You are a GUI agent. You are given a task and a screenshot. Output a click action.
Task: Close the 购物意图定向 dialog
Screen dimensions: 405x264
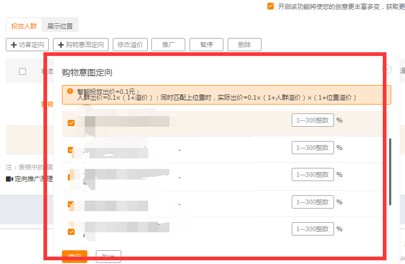(x=387, y=69)
